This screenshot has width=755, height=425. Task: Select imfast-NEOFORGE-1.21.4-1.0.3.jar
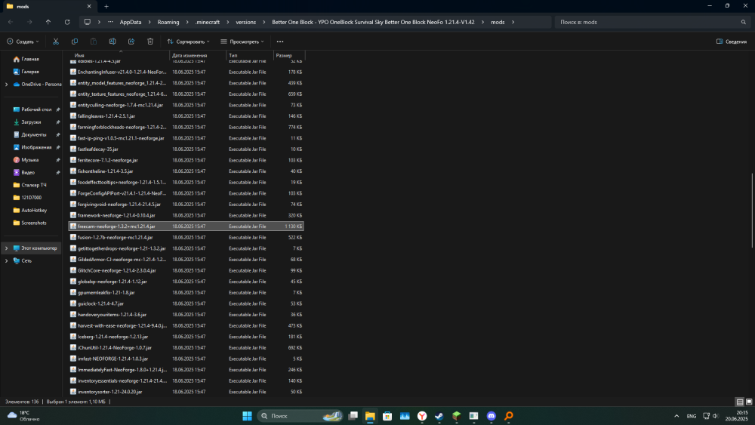tap(186, 359)
